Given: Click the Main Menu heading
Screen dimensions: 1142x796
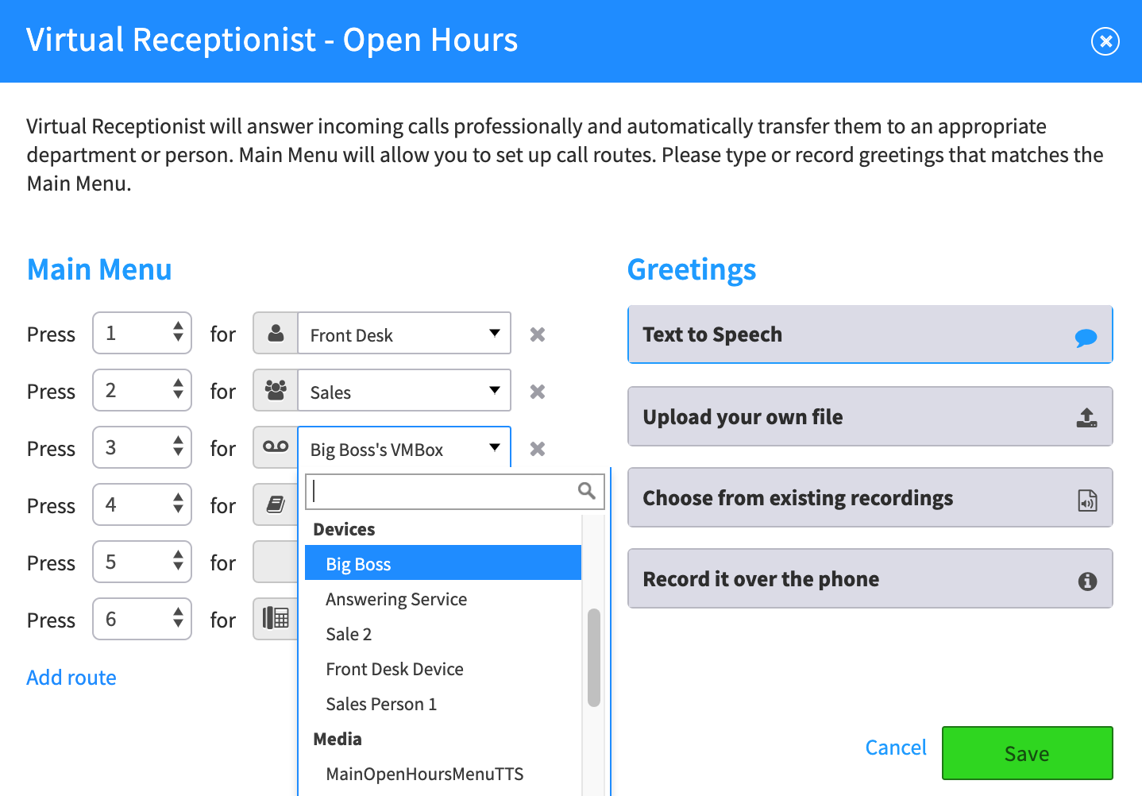Looking at the screenshot, I should pyautogui.click(x=99, y=269).
